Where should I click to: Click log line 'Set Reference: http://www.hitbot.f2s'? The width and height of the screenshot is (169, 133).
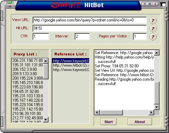(124, 75)
